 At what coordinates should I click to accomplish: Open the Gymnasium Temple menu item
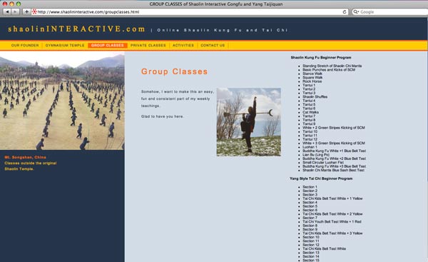coord(65,46)
